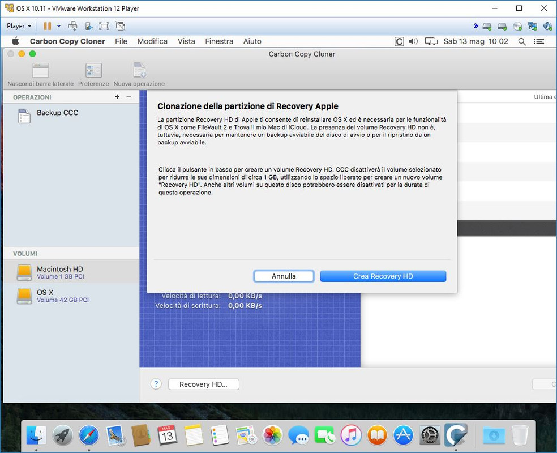Viewport: 557px width, 453px height.
Task: Click the Recovery HD... button
Action: click(204, 384)
